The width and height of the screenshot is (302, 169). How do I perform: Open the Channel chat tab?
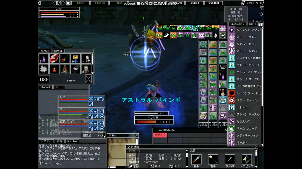pos(45,87)
